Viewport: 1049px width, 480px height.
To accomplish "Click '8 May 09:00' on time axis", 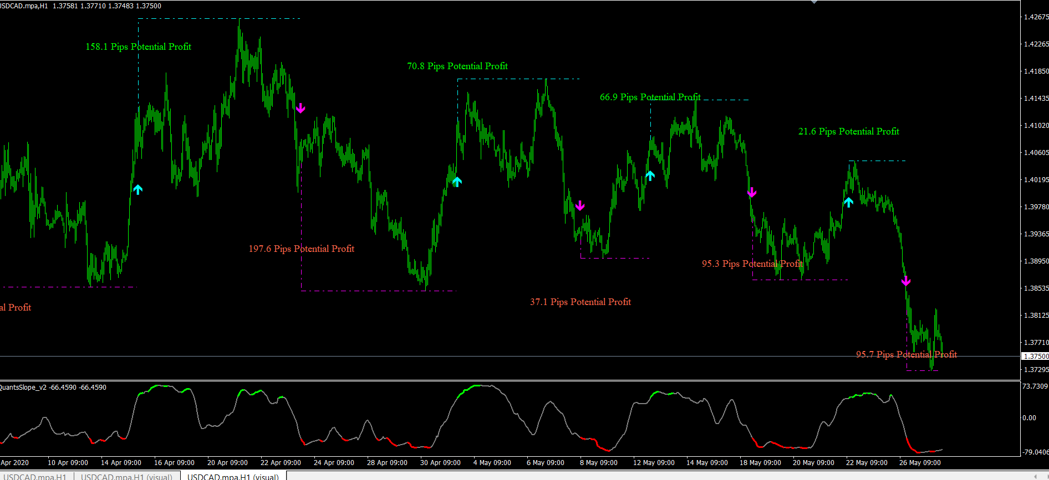I will (x=599, y=462).
